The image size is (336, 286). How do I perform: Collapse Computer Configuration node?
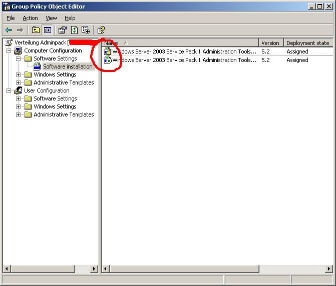point(9,51)
